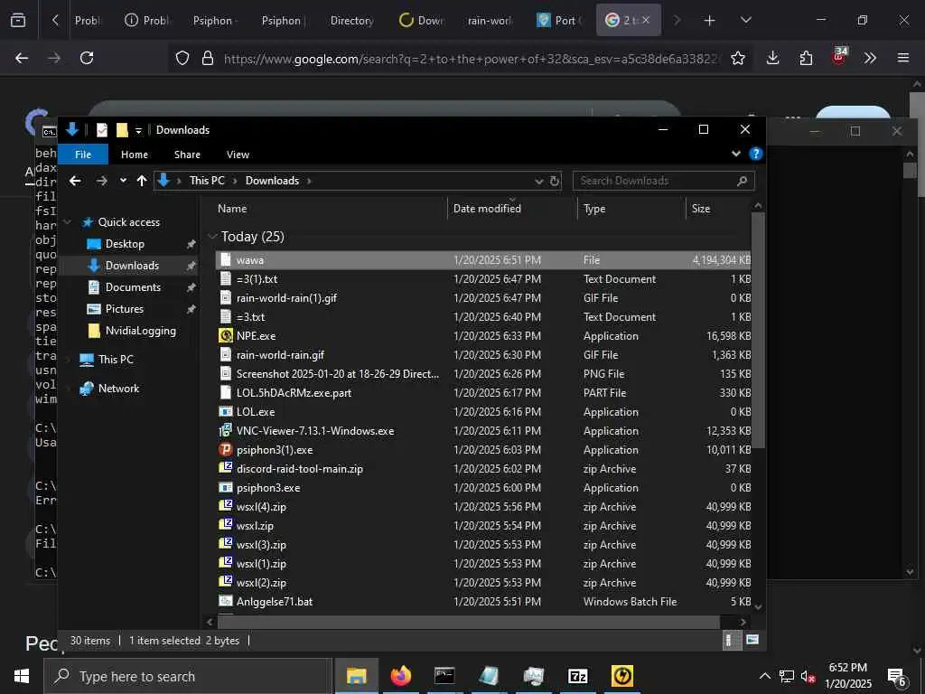
Task: Open Firefox application hamburger menu
Action: tap(902, 58)
